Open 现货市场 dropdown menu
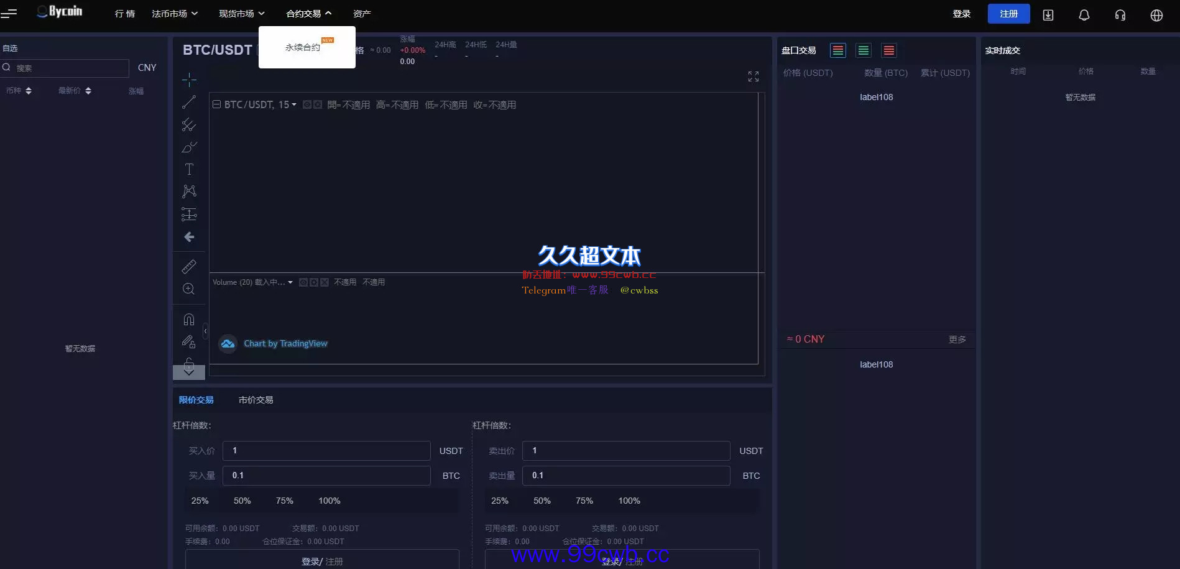Screen dimensions: 1180x569 point(242,14)
